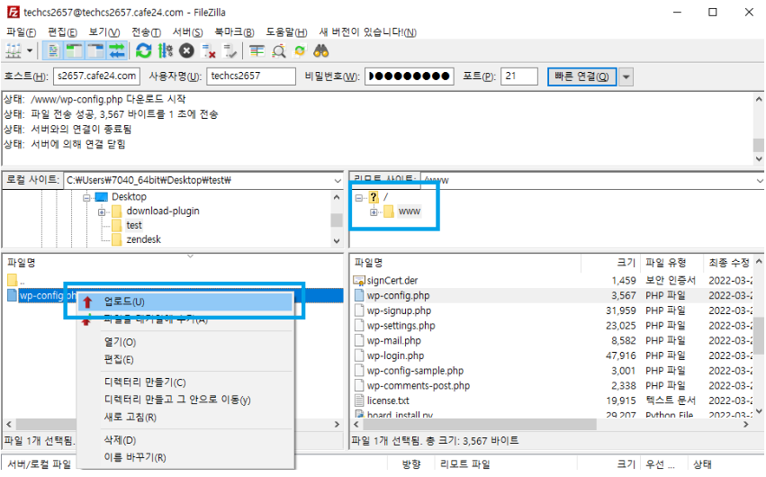This screenshot has height=477, width=766.
Task: Open recursive file search binoculars
Action: coord(321,50)
